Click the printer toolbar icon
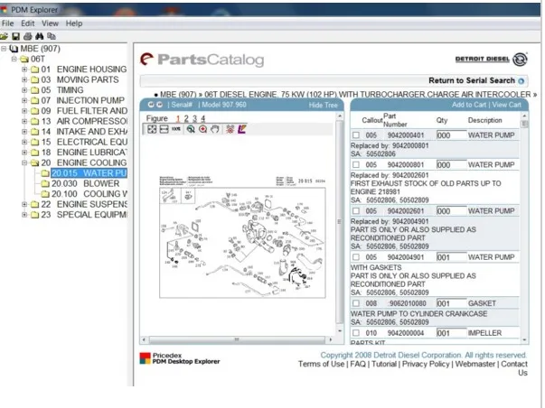This screenshot has height=408, width=545. coord(28,36)
